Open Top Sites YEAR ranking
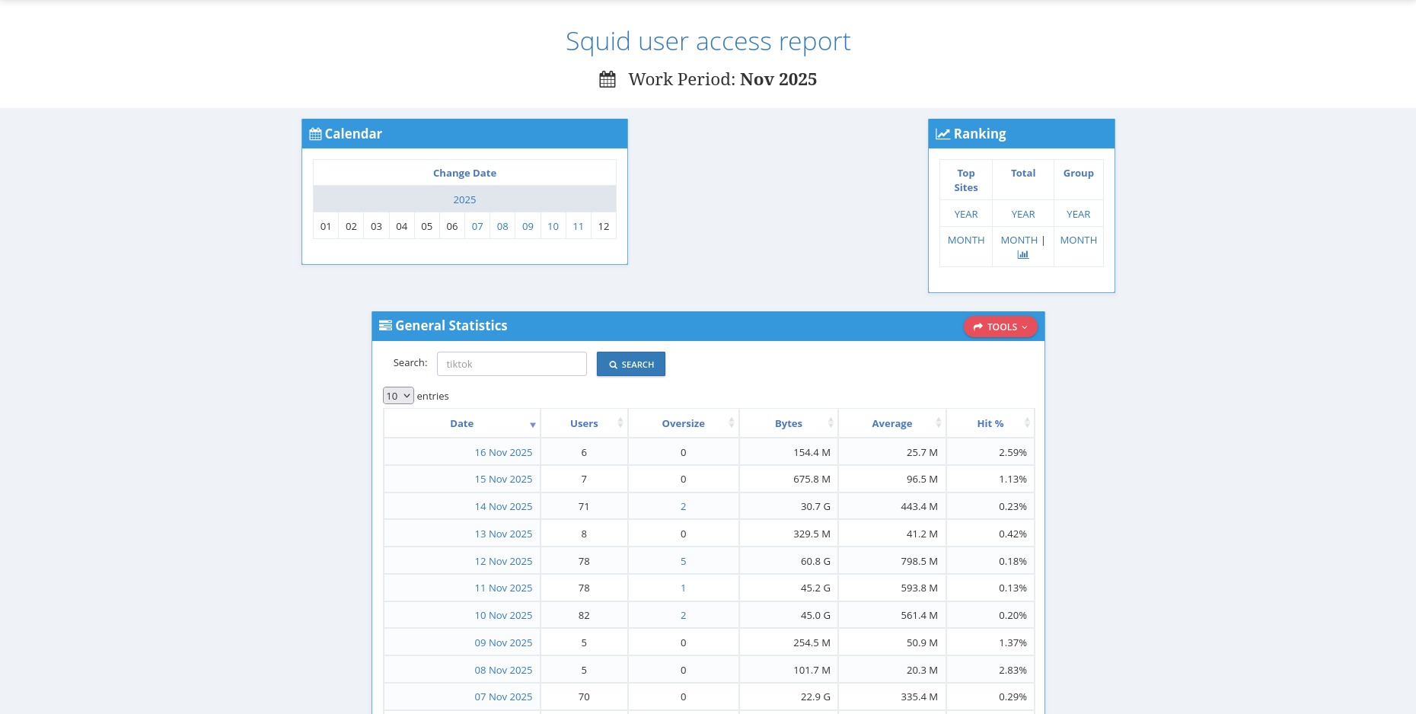Viewport: 1416px width, 714px height. click(x=966, y=214)
